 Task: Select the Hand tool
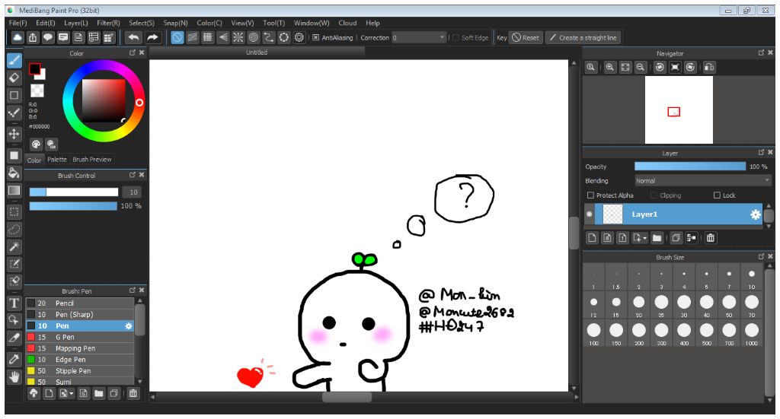pos(14,377)
